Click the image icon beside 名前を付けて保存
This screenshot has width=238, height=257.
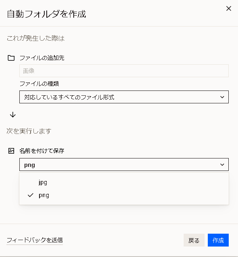coord(11,151)
